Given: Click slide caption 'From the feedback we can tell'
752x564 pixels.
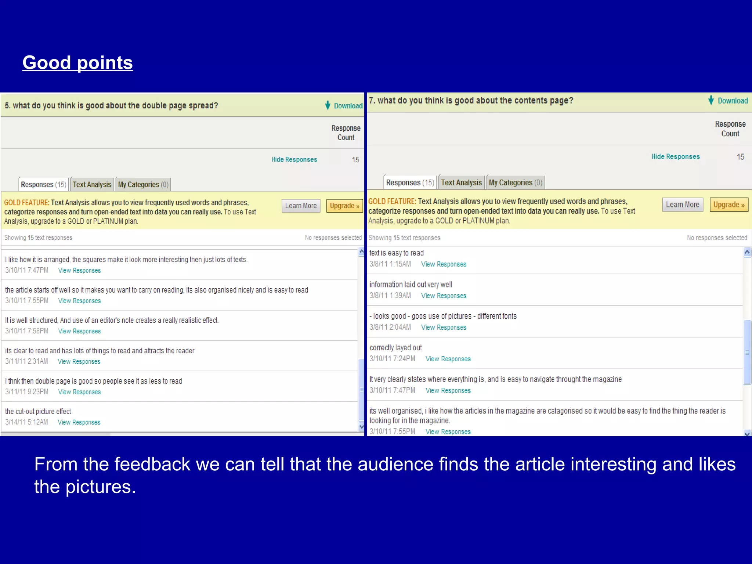Looking at the screenshot, I should pos(385,475).
